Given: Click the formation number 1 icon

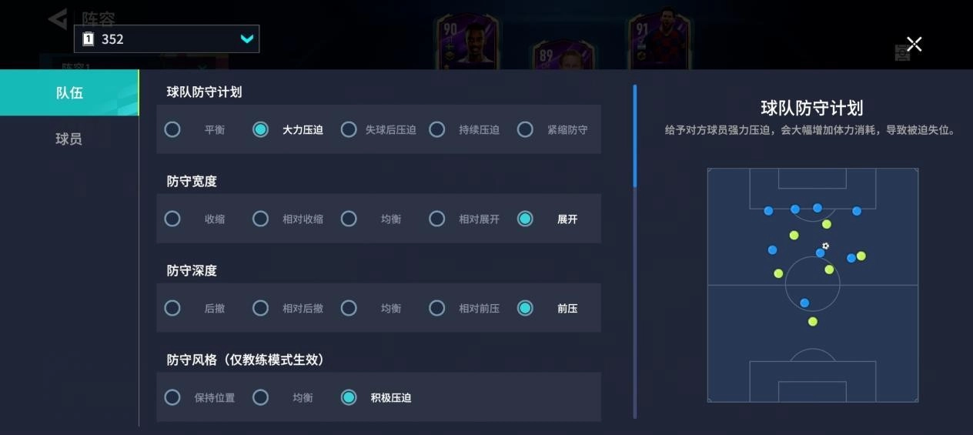Looking at the screenshot, I should 88,38.
